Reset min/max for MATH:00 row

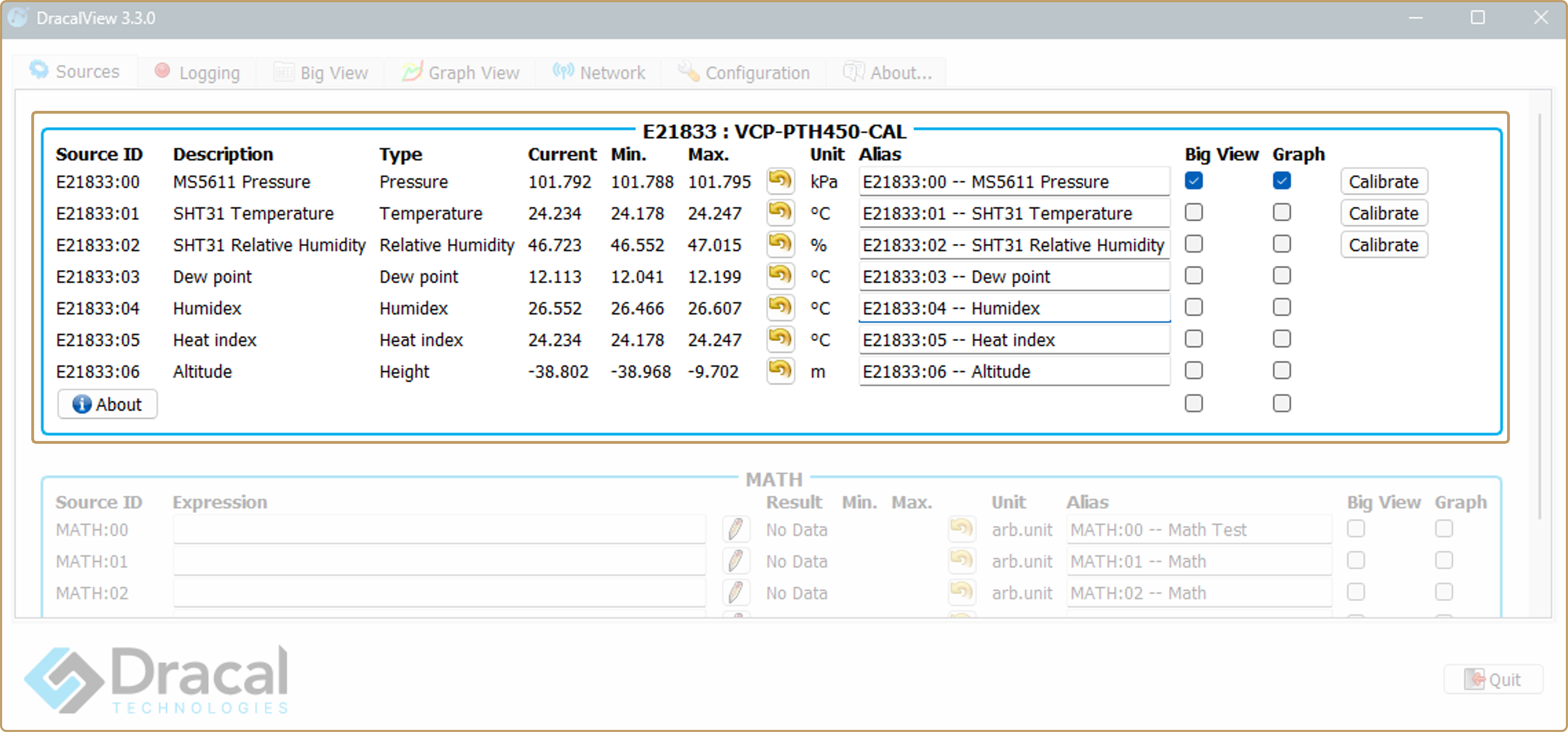point(962,529)
